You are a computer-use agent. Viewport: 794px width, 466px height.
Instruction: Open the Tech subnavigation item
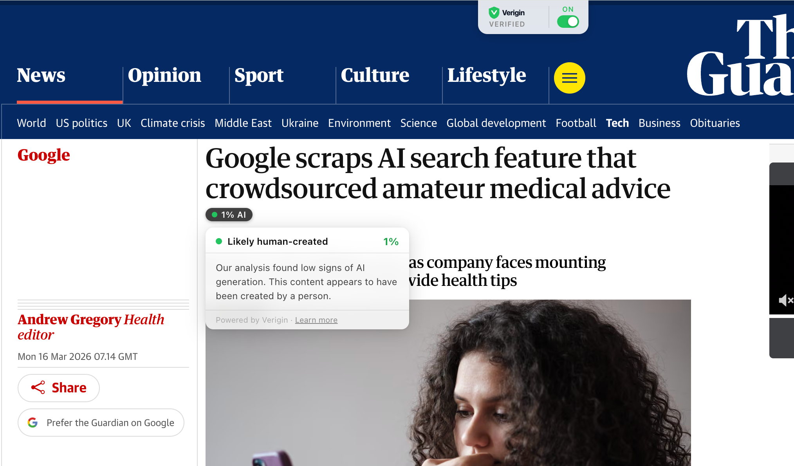pos(617,123)
